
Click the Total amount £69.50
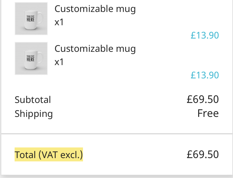tap(202, 154)
